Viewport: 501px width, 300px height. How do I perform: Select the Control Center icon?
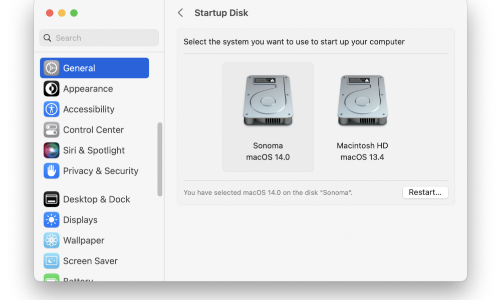click(x=51, y=130)
